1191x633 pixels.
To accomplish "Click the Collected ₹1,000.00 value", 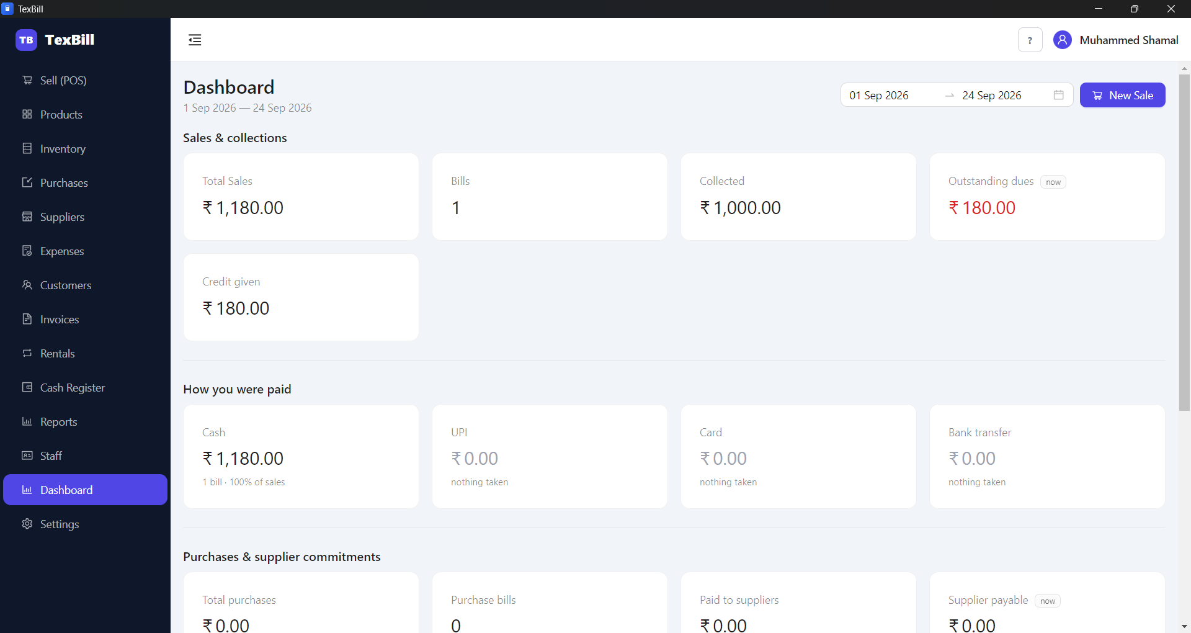I will [x=740, y=208].
